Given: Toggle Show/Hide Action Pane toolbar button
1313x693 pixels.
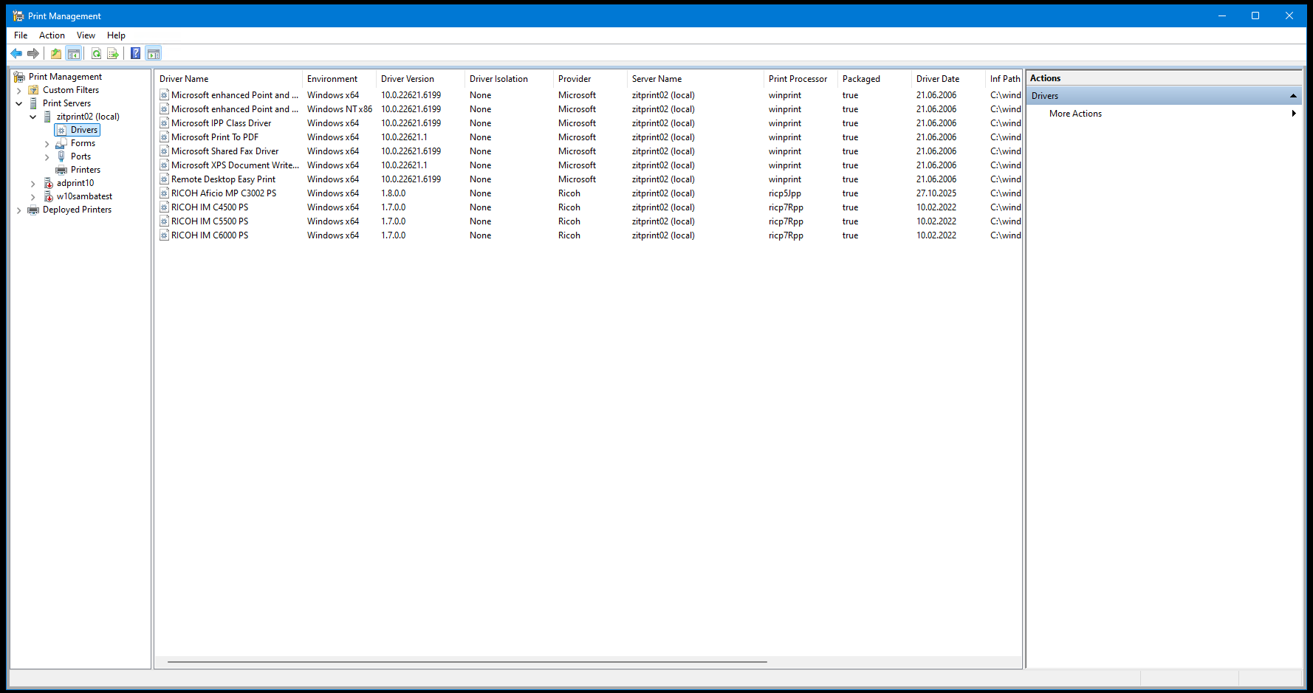Looking at the screenshot, I should pyautogui.click(x=153, y=53).
